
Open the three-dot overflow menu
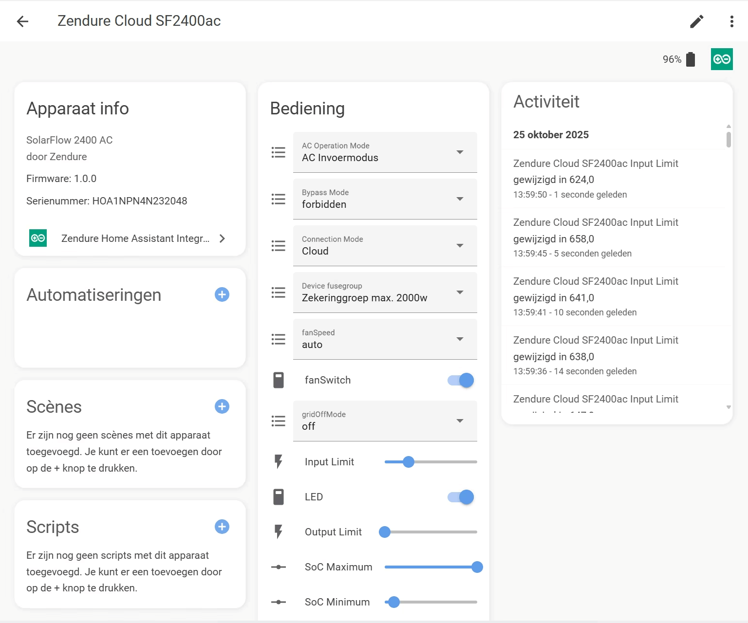pyautogui.click(x=731, y=21)
